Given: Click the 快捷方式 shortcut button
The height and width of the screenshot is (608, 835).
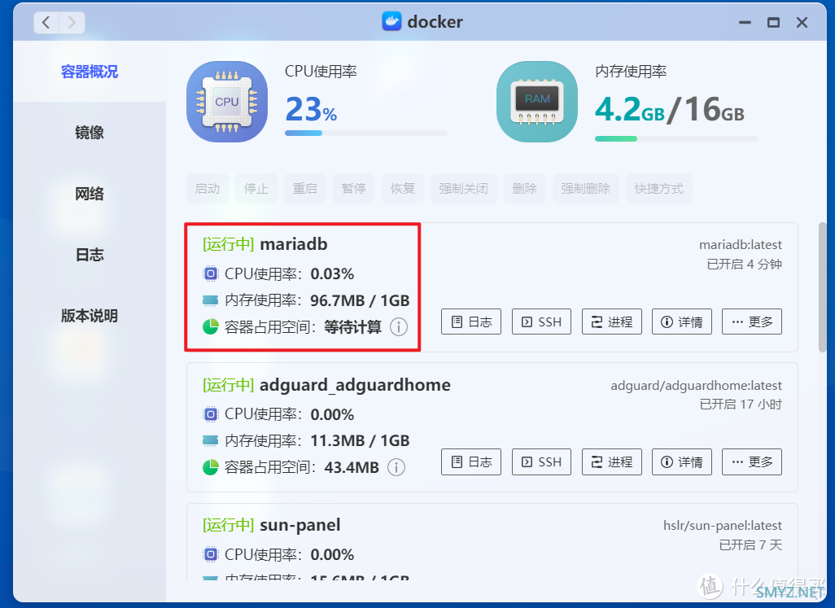Looking at the screenshot, I should point(659,189).
